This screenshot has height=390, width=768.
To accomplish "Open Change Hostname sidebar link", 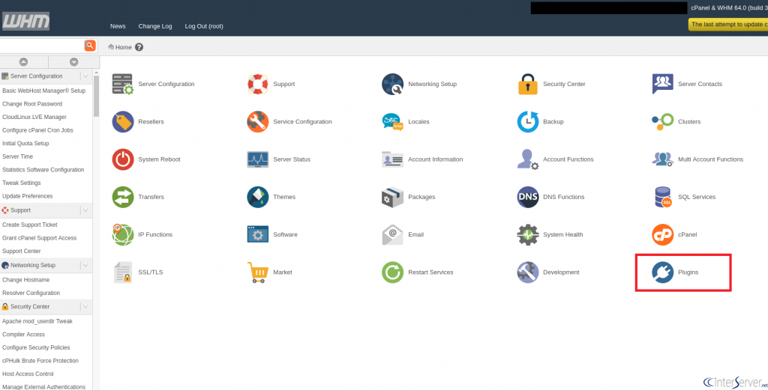I will pyautogui.click(x=26, y=280).
